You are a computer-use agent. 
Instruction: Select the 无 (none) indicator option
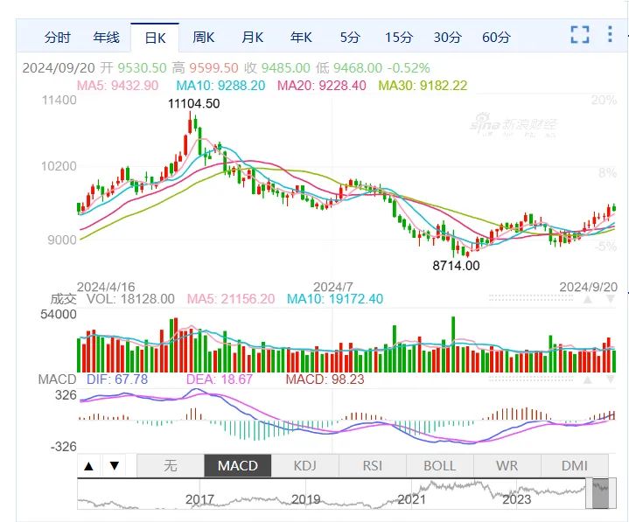171,465
